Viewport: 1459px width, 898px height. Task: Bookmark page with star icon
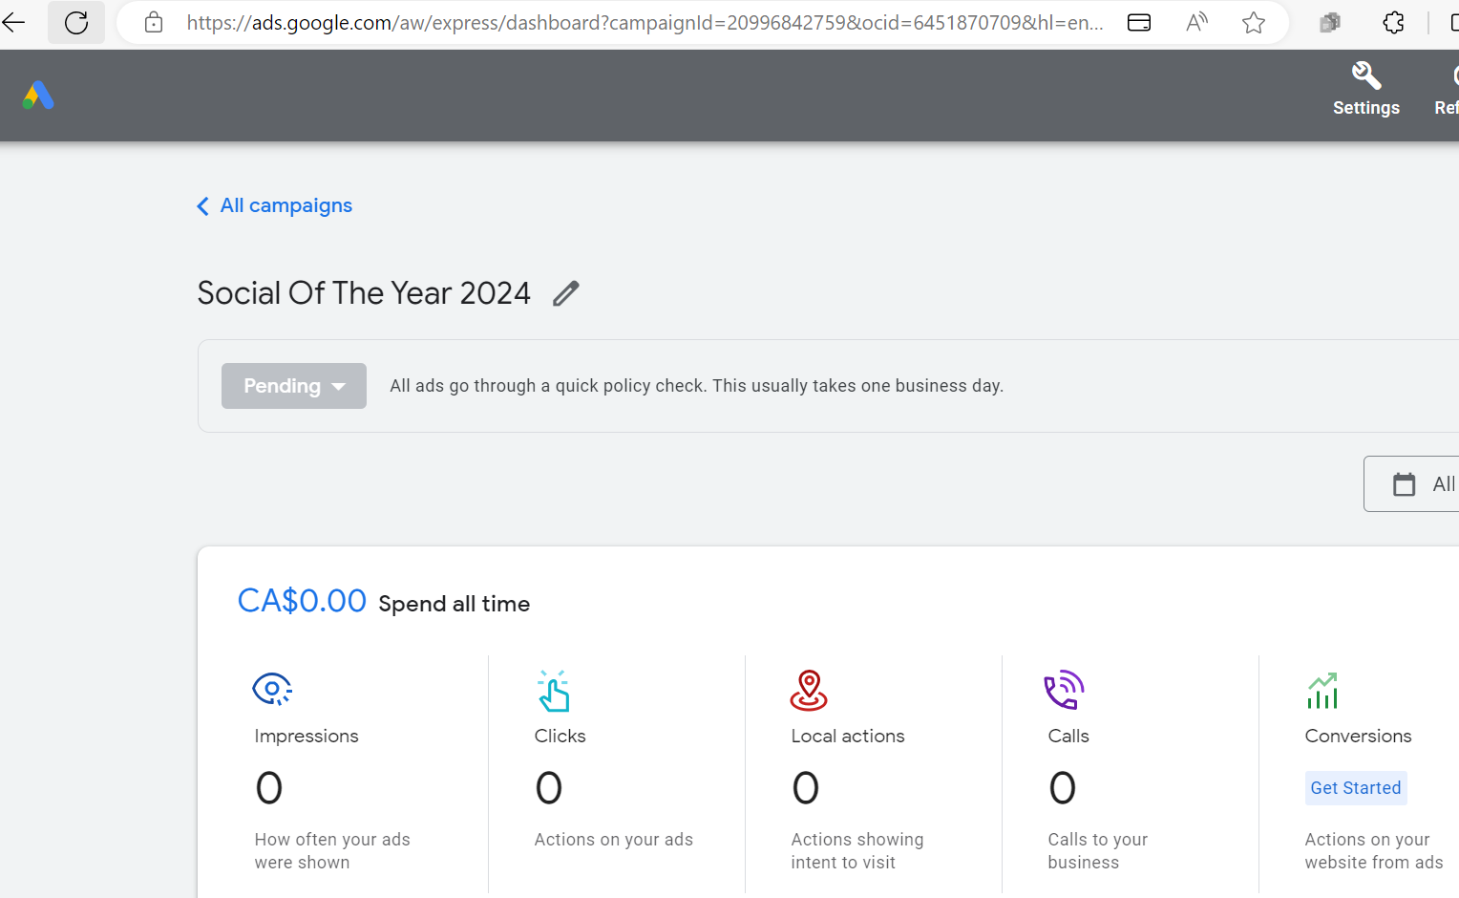tap(1254, 23)
